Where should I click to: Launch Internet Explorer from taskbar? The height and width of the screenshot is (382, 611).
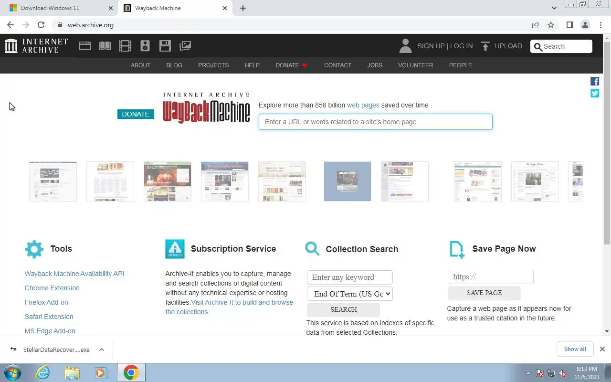tap(43, 372)
